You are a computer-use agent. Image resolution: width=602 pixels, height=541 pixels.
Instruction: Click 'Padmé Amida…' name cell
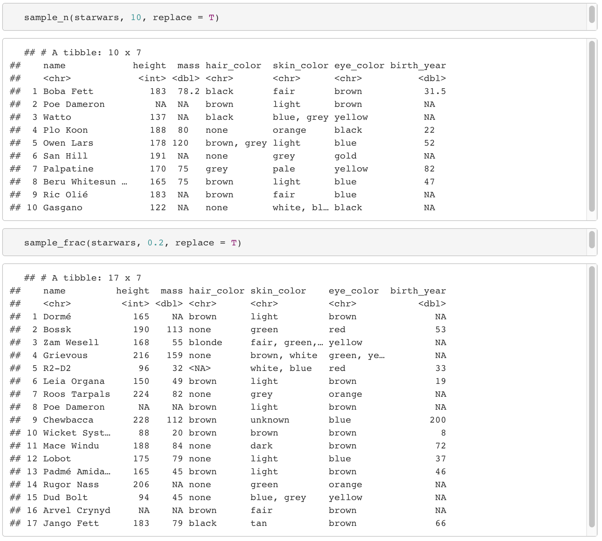(77, 472)
